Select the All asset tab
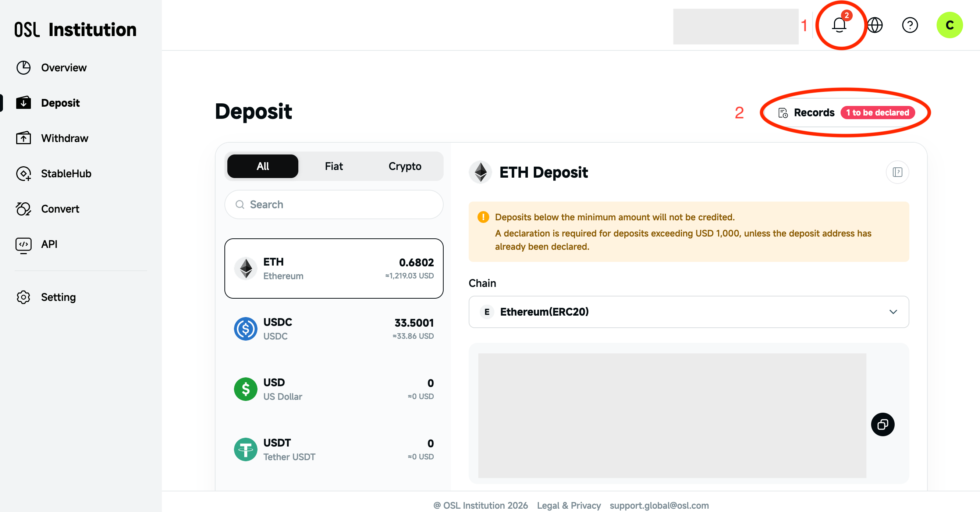This screenshot has height=512, width=980. coord(263,166)
